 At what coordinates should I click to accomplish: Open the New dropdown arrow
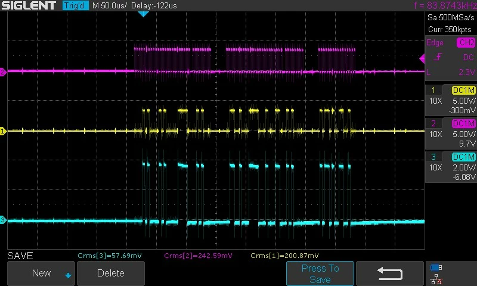click(68, 275)
